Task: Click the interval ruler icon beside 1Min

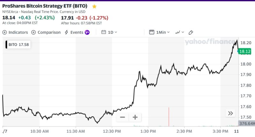Action: 152,32
